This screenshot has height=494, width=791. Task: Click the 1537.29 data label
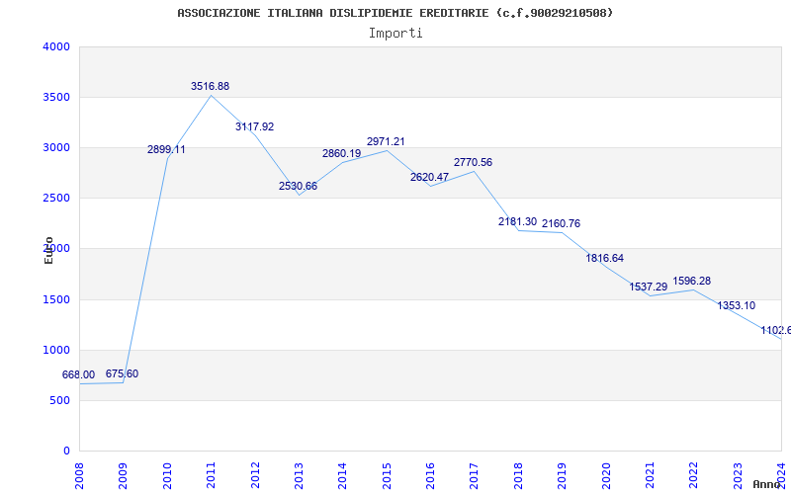click(649, 288)
